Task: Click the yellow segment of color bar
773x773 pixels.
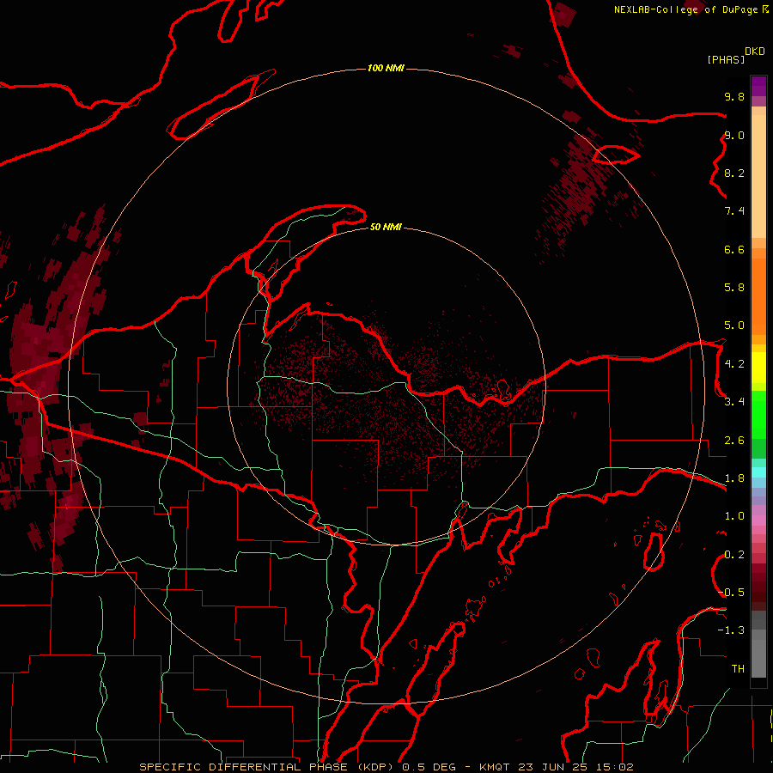Action: pos(758,367)
